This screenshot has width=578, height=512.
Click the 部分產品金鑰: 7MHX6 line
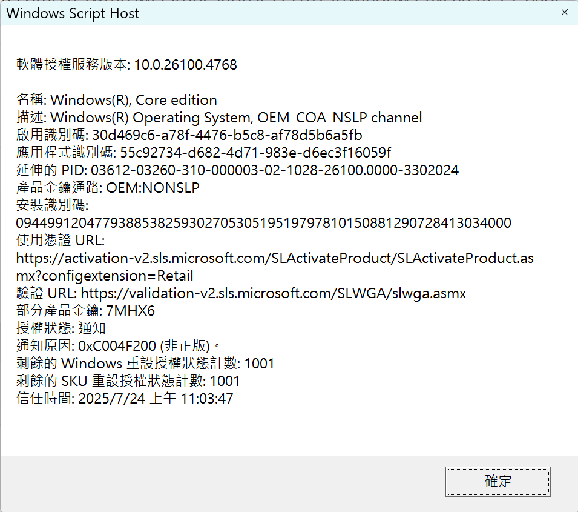point(85,311)
